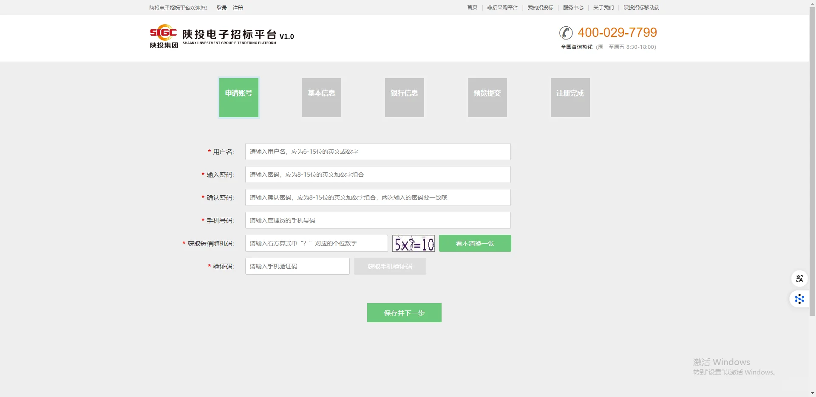The width and height of the screenshot is (816, 397).
Task: Click the phone handset icon beside 400-029-7799
Action: [x=566, y=33]
